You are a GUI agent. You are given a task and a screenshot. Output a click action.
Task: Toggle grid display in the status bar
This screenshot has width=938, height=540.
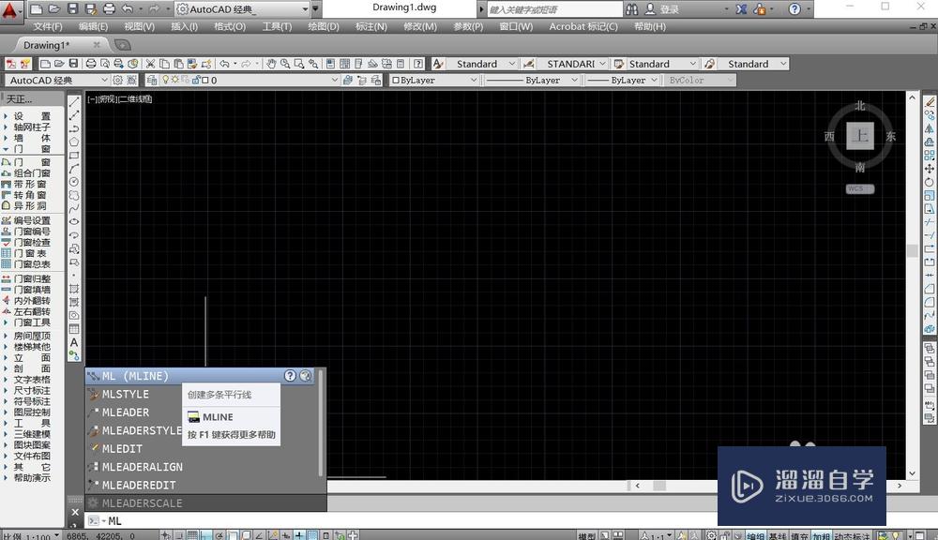tap(192, 535)
